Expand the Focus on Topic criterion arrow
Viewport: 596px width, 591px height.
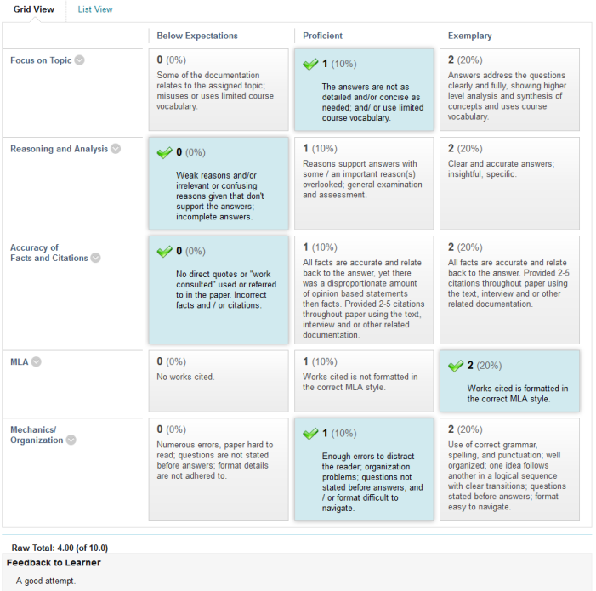click(x=79, y=60)
